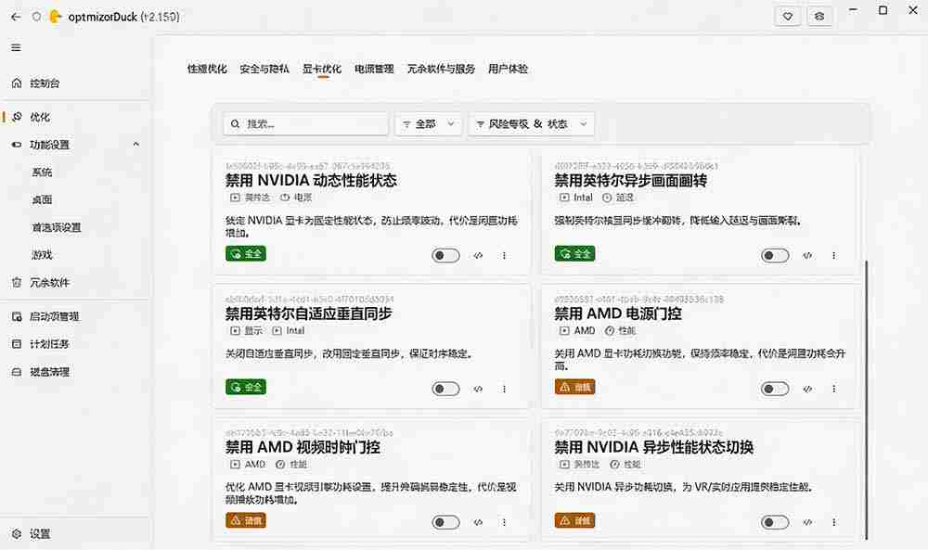This screenshot has width=928, height=550.
Task: Switch to the 用户体验 tab
Action: (x=508, y=69)
